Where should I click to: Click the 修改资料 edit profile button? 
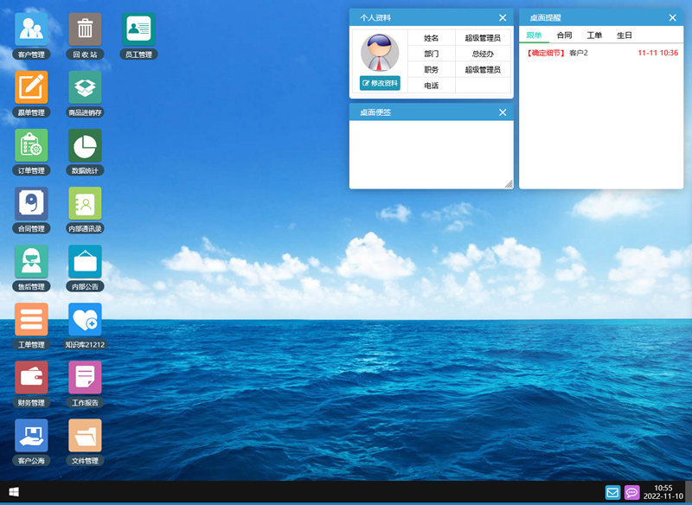click(x=379, y=84)
